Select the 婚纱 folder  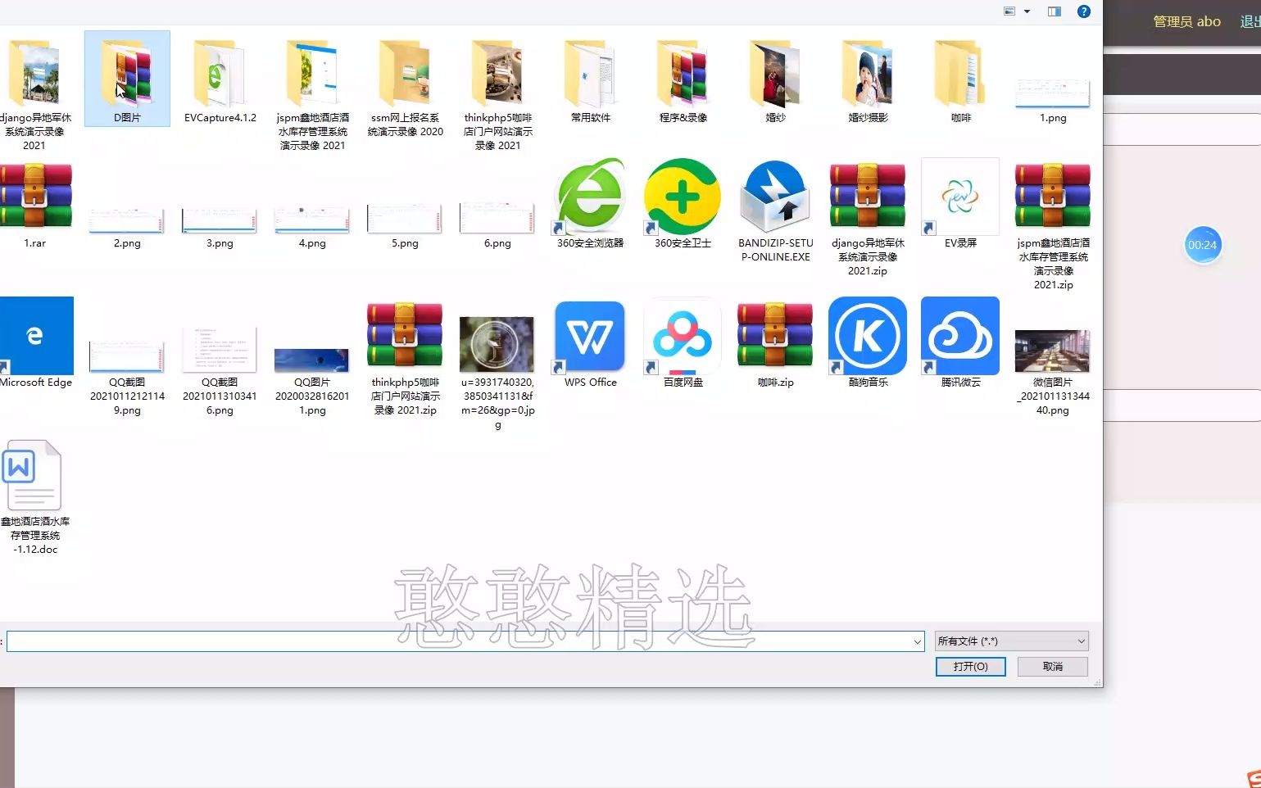pos(775,79)
